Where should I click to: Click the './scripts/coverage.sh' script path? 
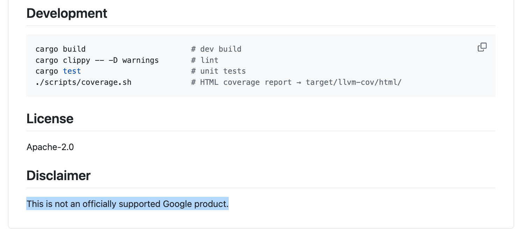83,82
